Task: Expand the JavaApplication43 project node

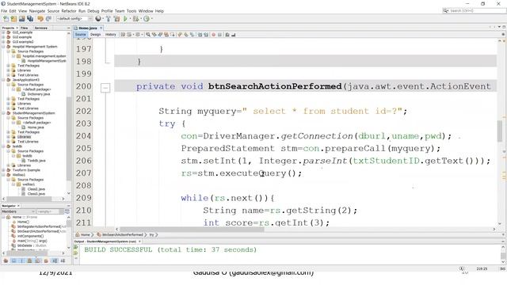Action: tap(3, 80)
